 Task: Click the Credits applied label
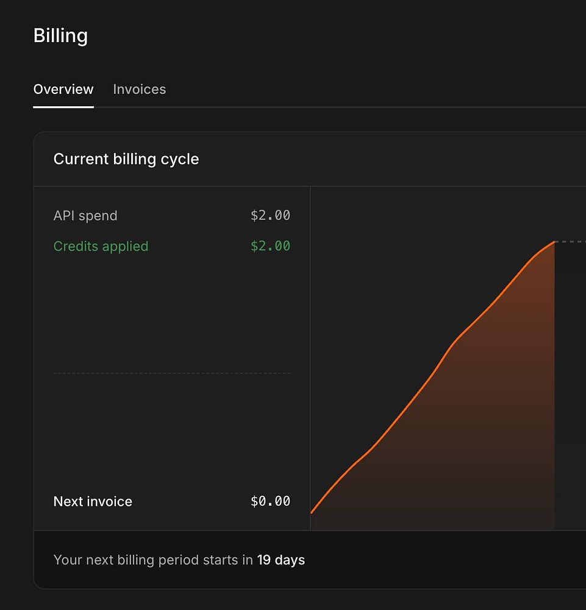coord(101,246)
